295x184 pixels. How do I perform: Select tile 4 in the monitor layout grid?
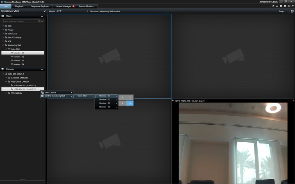pos(130,103)
